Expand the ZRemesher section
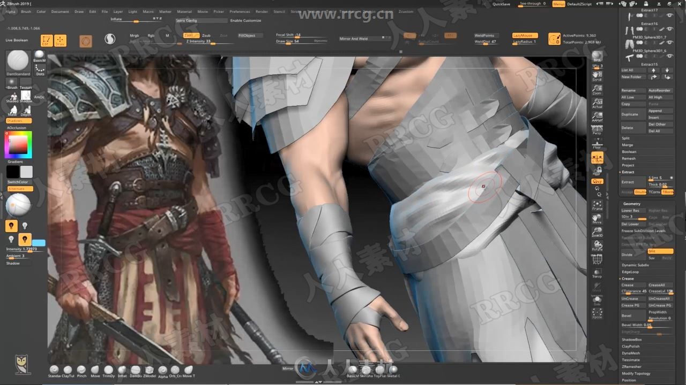 pyautogui.click(x=631, y=366)
